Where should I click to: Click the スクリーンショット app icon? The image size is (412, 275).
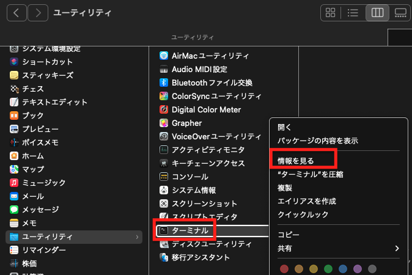(x=164, y=204)
